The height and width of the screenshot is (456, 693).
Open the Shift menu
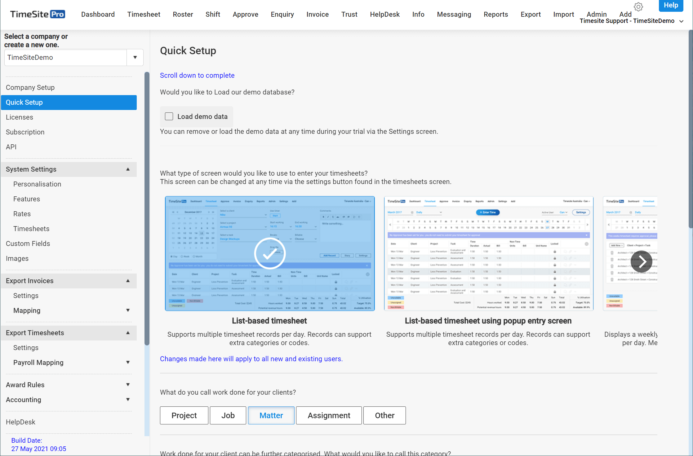pos(213,14)
